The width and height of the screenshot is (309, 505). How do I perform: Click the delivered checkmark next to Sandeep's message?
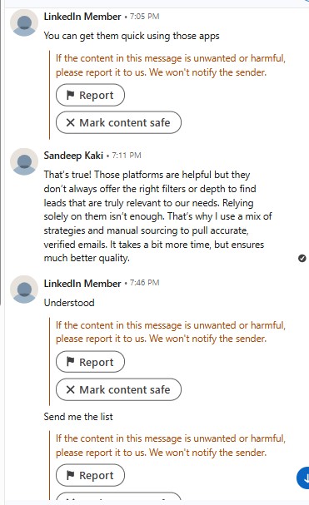click(x=302, y=258)
